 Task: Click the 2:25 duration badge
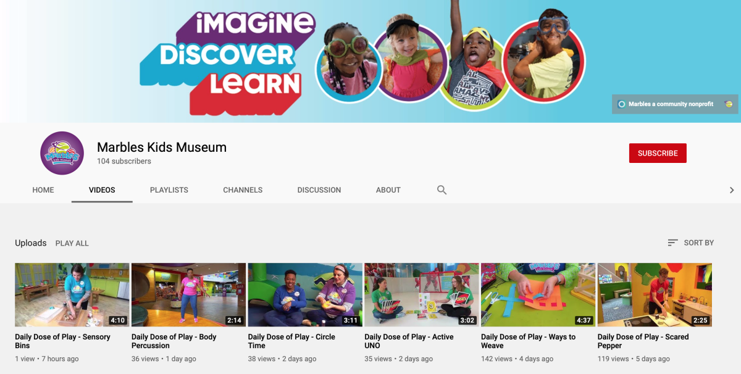(x=700, y=320)
